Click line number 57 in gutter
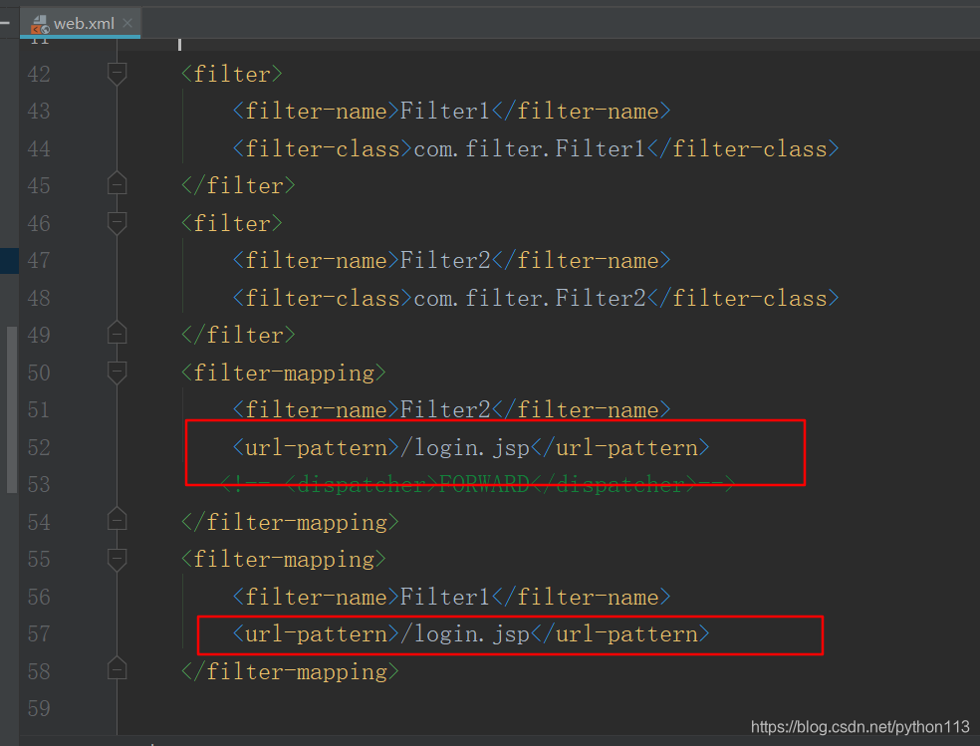The width and height of the screenshot is (980, 746). 39,634
